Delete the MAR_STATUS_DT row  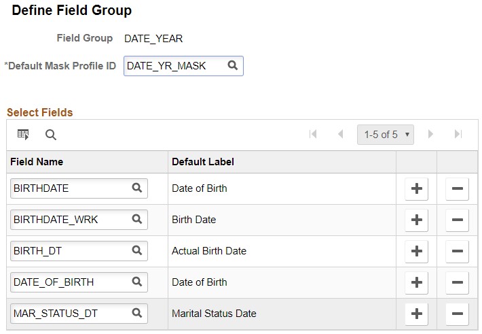tap(457, 314)
